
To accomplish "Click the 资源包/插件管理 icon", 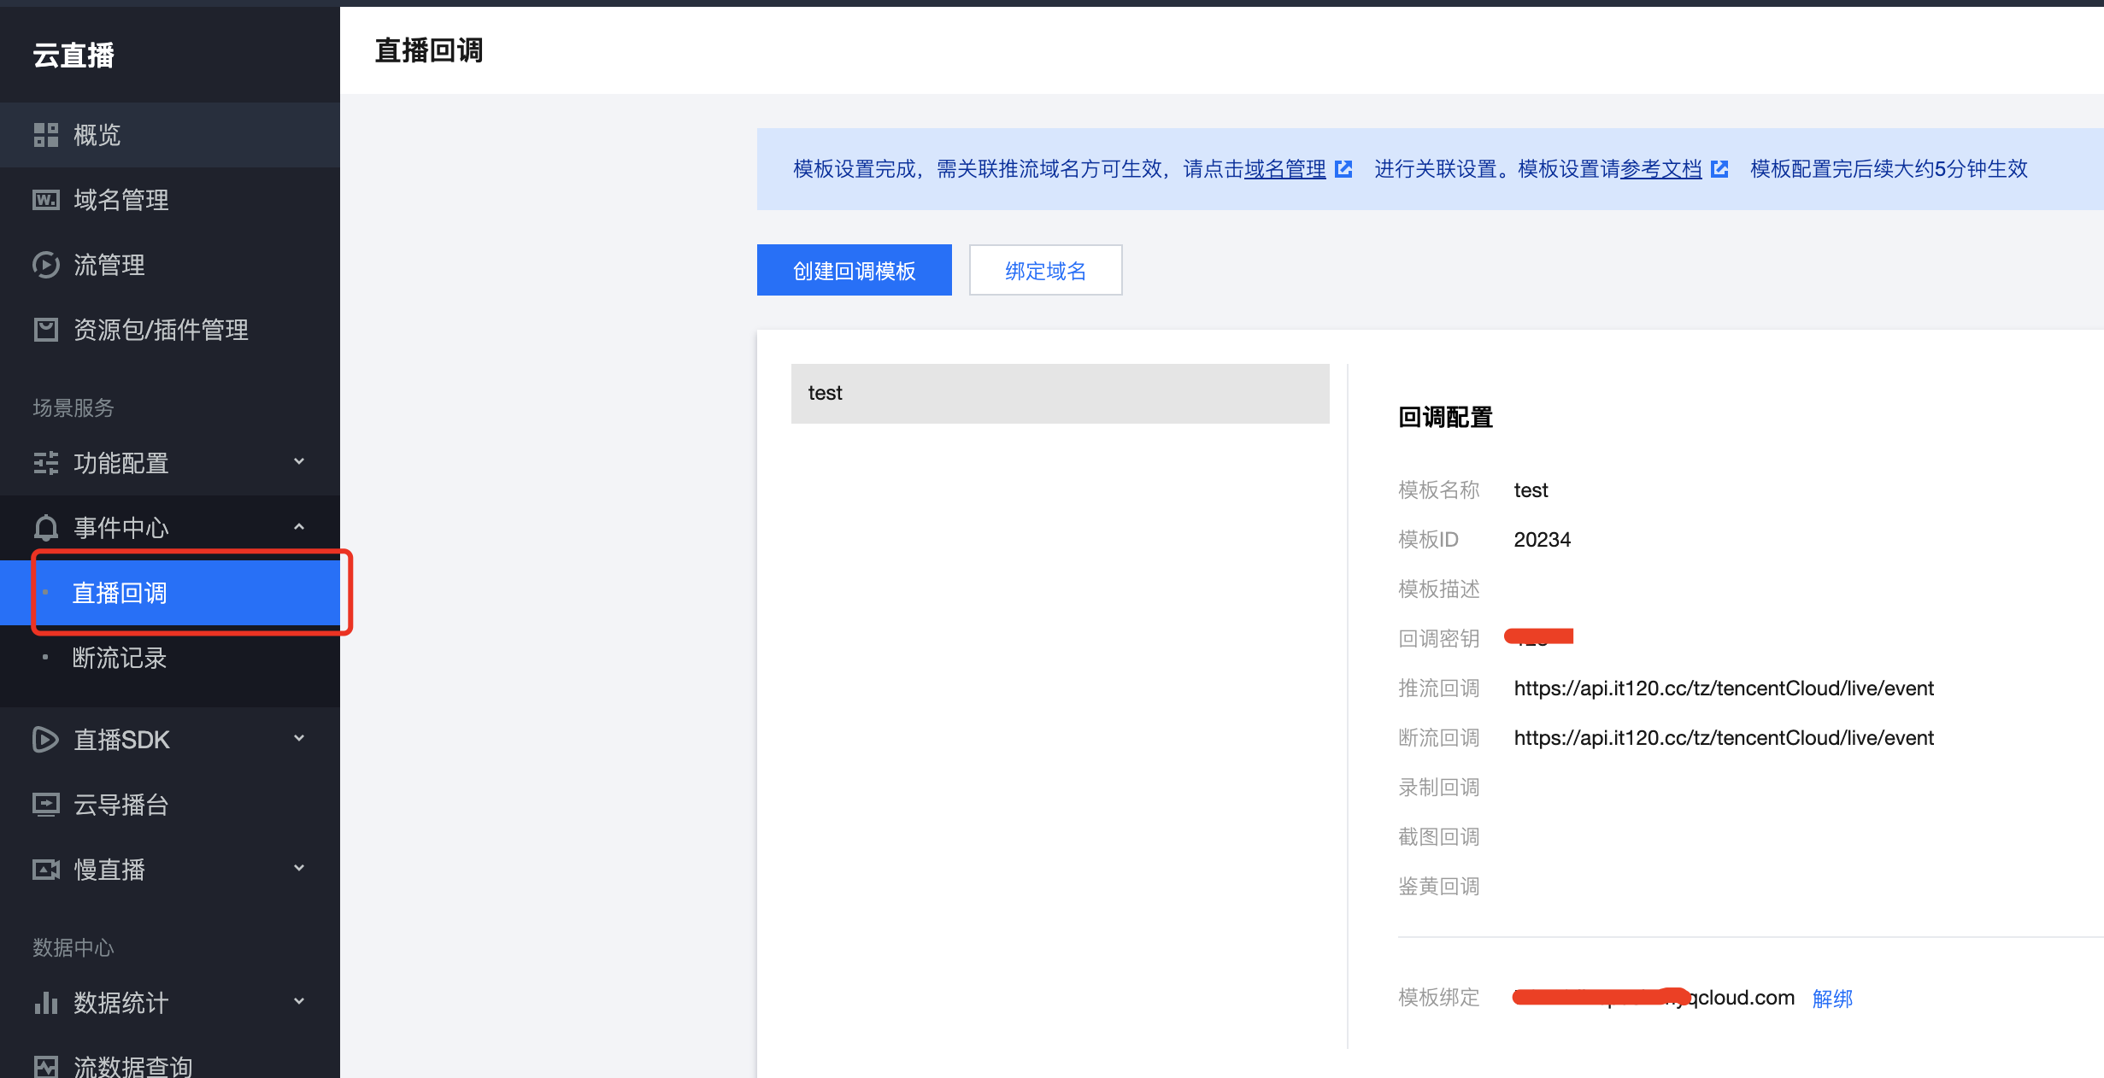I will (x=45, y=330).
